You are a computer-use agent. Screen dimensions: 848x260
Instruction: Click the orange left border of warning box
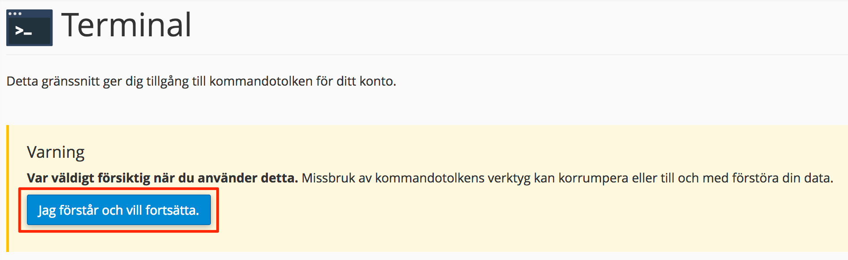click(8, 188)
